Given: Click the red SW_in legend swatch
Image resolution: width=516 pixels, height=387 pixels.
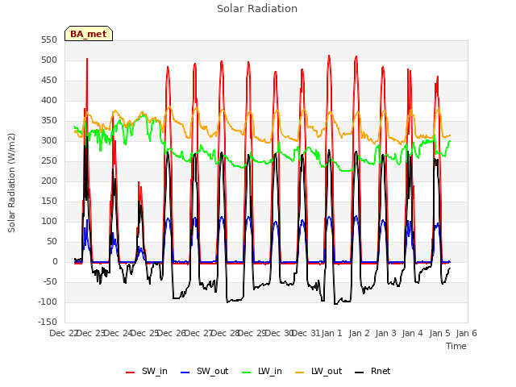Looking at the screenshot, I should (131, 372).
